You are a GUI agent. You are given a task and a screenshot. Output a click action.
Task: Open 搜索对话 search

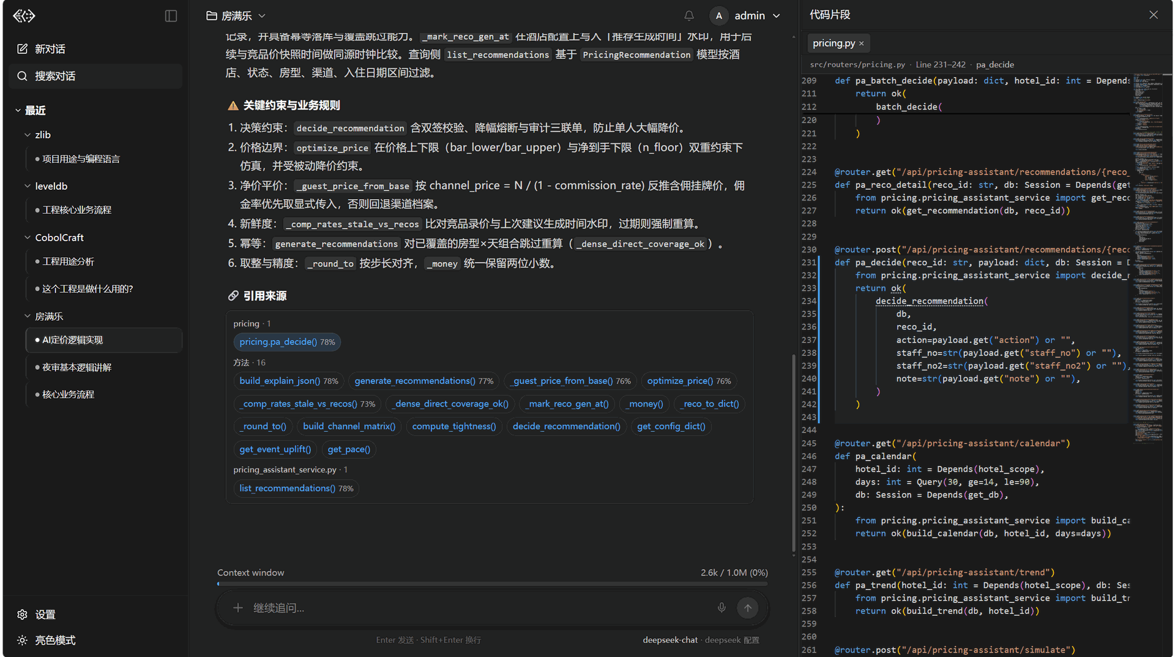(x=96, y=76)
